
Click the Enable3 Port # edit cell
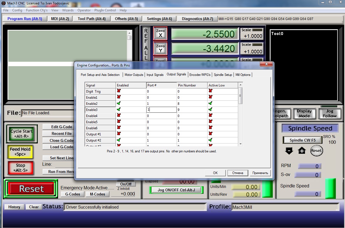(162, 110)
